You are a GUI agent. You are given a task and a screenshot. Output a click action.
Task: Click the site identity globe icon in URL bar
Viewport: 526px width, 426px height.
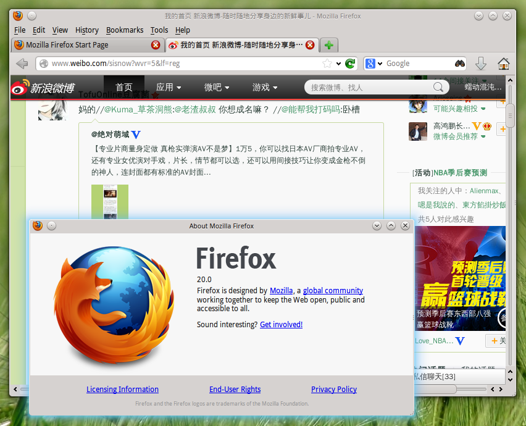pyautogui.click(x=44, y=64)
